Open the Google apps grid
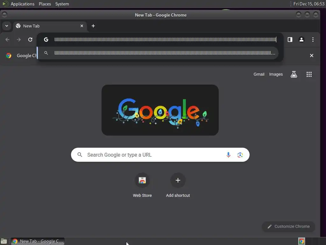The height and width of the screenshot is (245, 326). click(309, 74)
